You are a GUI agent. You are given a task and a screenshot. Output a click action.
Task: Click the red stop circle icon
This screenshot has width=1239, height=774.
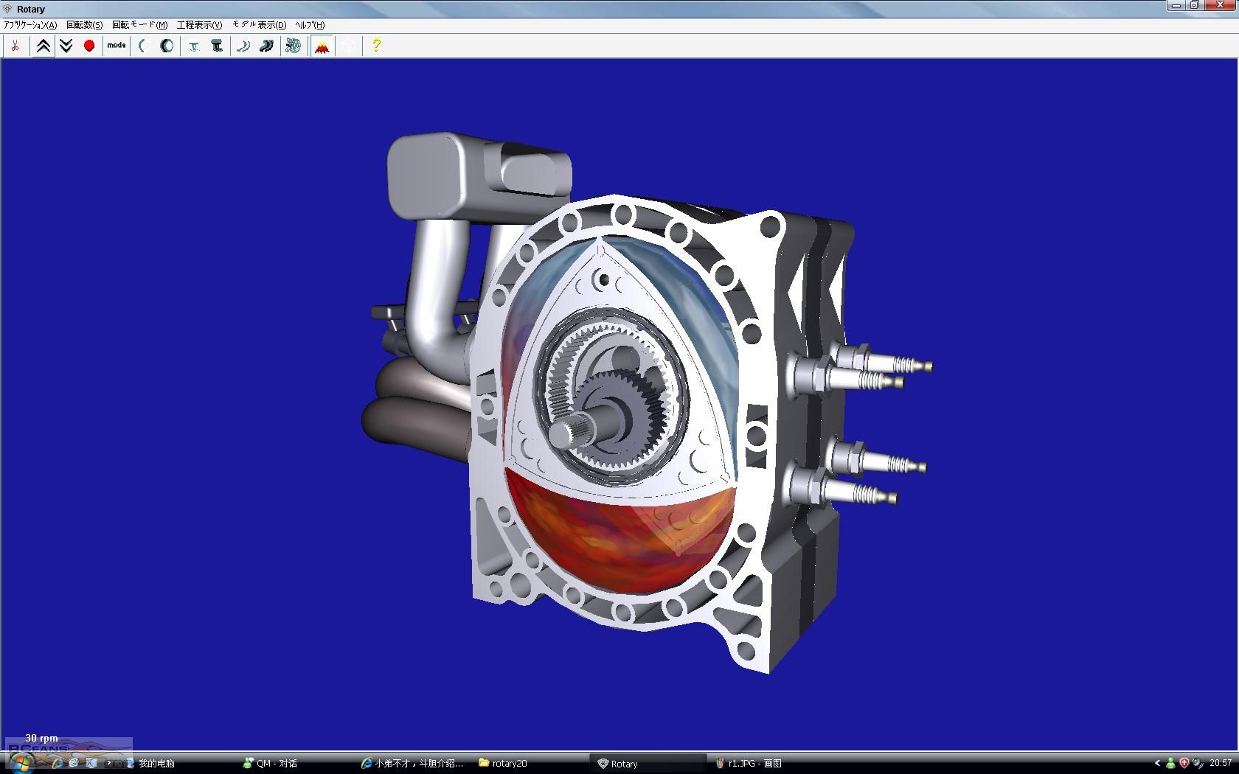coord(89,46)
